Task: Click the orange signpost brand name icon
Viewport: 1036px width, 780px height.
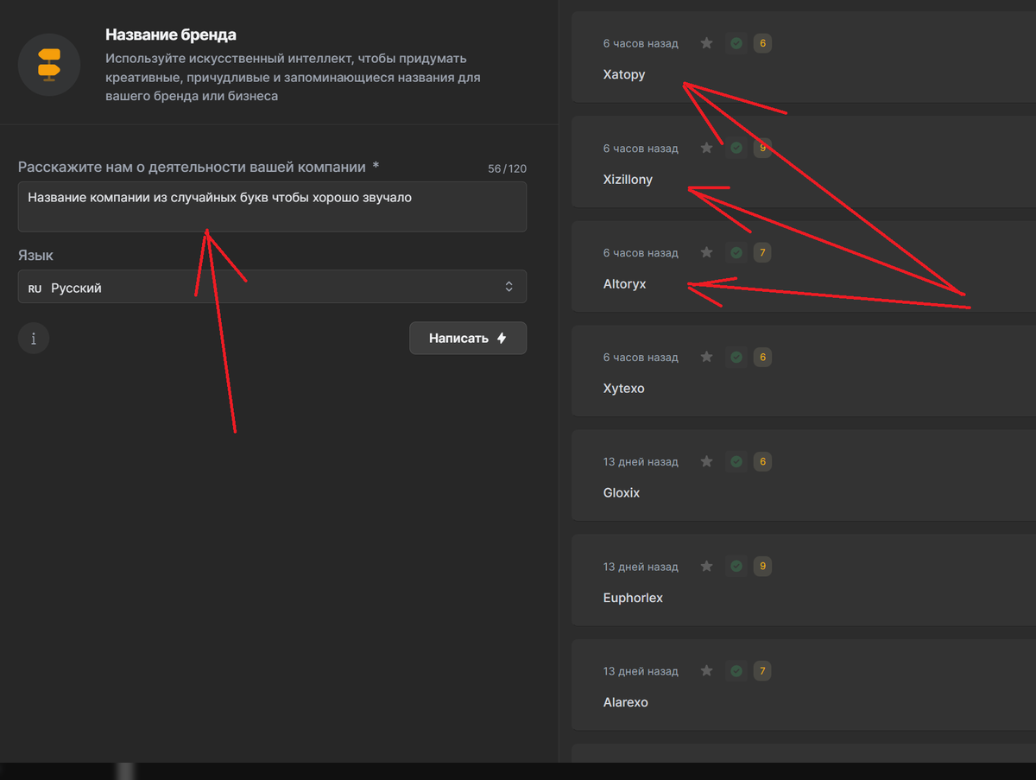Action: tap(49, 65)
